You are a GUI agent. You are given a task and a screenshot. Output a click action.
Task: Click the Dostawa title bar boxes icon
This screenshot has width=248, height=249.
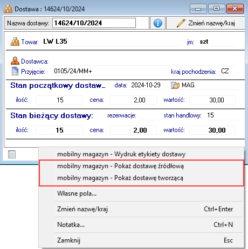(8, 9)
